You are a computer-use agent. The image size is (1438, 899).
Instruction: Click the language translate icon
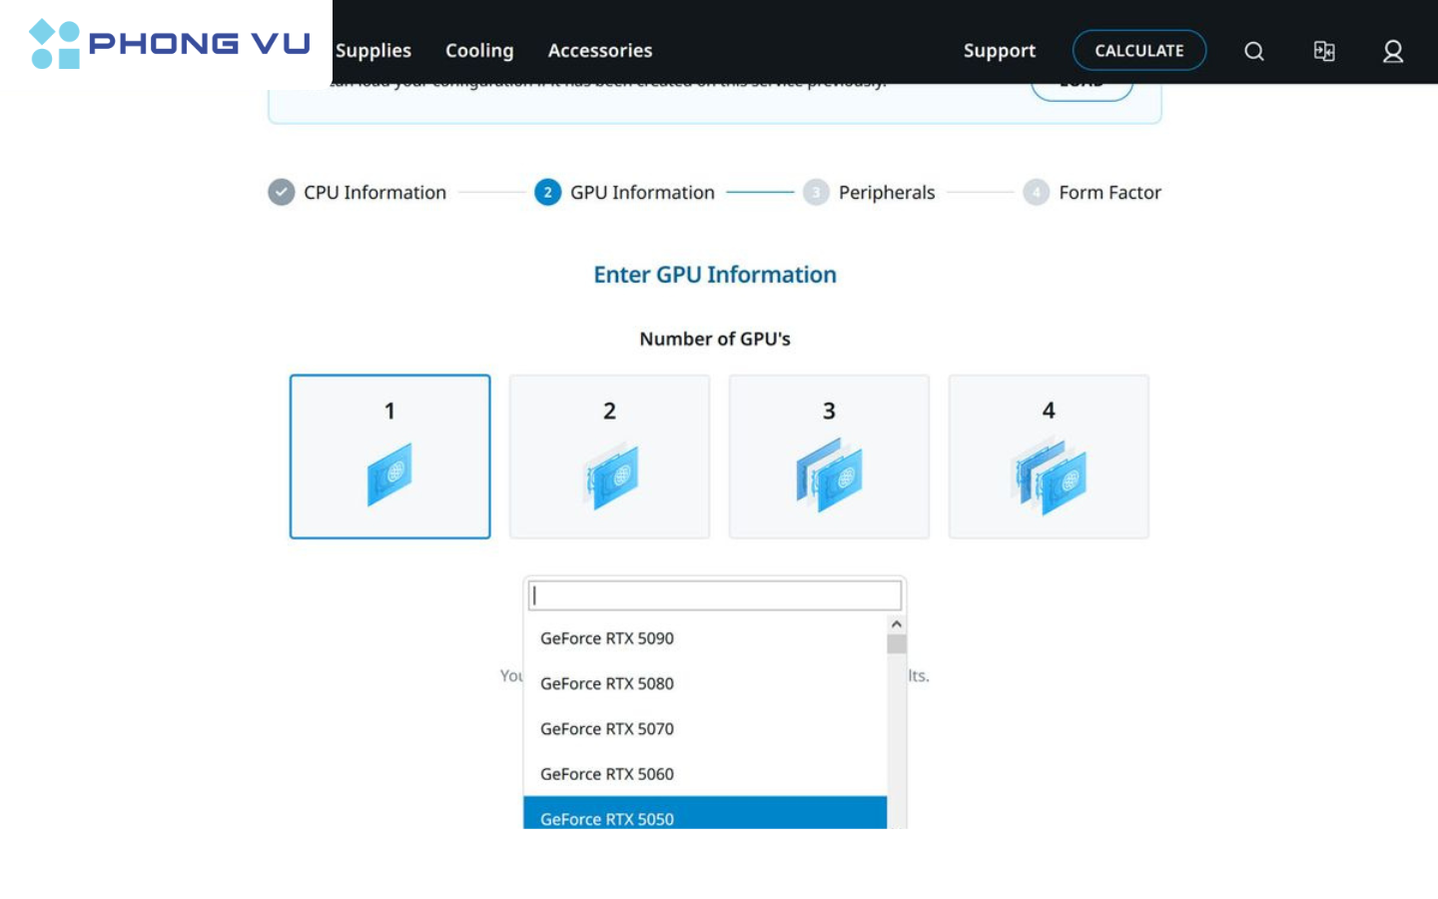[x=1324, y=51]
